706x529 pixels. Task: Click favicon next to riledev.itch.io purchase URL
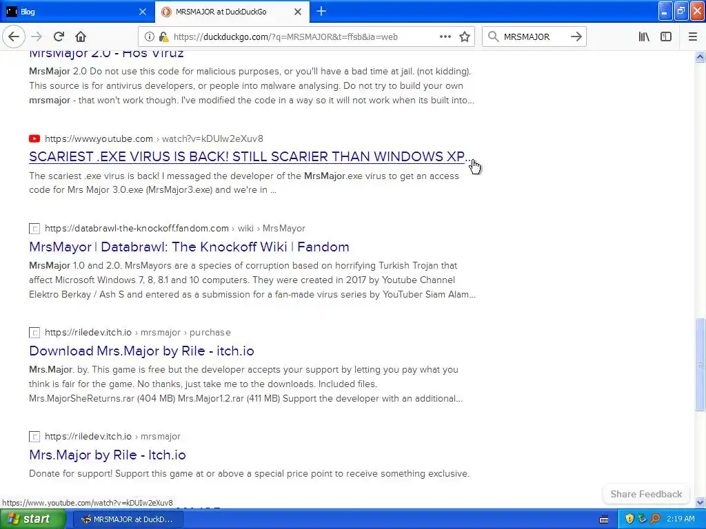[x=34, y=333]
